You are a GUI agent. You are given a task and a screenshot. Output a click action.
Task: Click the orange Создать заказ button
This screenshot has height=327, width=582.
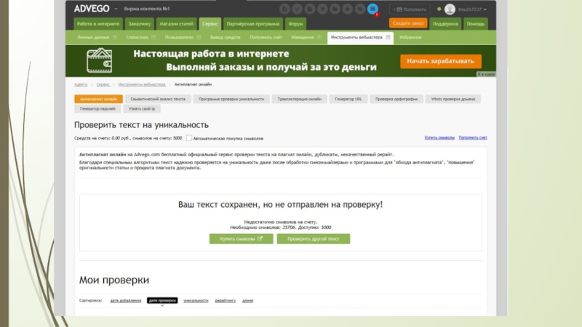click(x=408, y=23)
